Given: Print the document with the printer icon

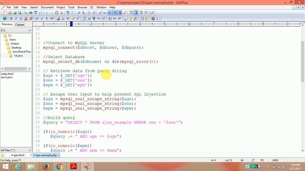Looking at the screenshot, I should [x=30, y=13].
